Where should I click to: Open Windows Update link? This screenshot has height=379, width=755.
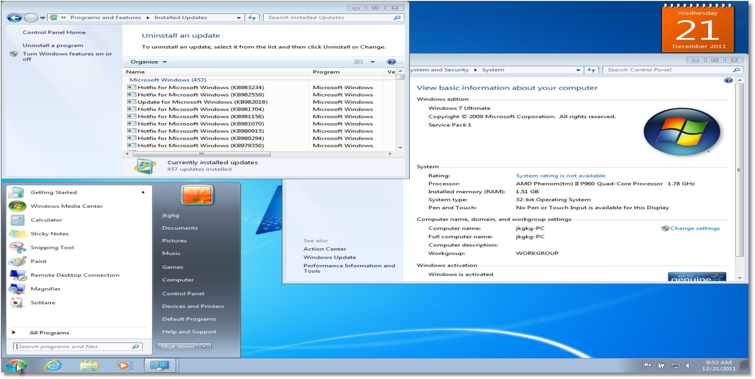(329, 258)
